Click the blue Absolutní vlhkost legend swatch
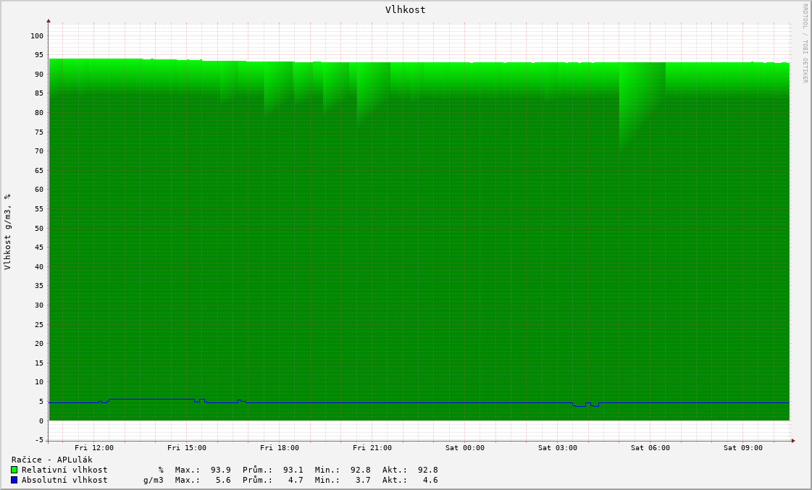 [x=14, y=480]
